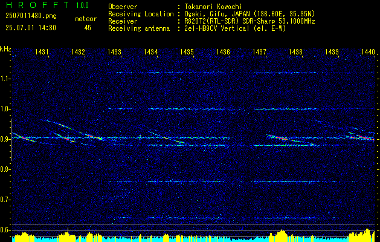Image resolution: width=380 pixels, height=242 pixels.
Task: Select the version number 1.0.0
Action: (x=82, y=5)
